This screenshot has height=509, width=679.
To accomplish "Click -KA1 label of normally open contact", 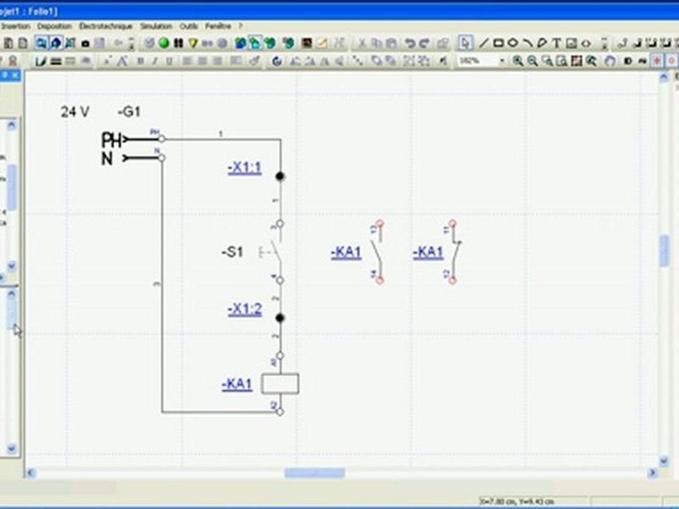I will [x=346, y=252].
